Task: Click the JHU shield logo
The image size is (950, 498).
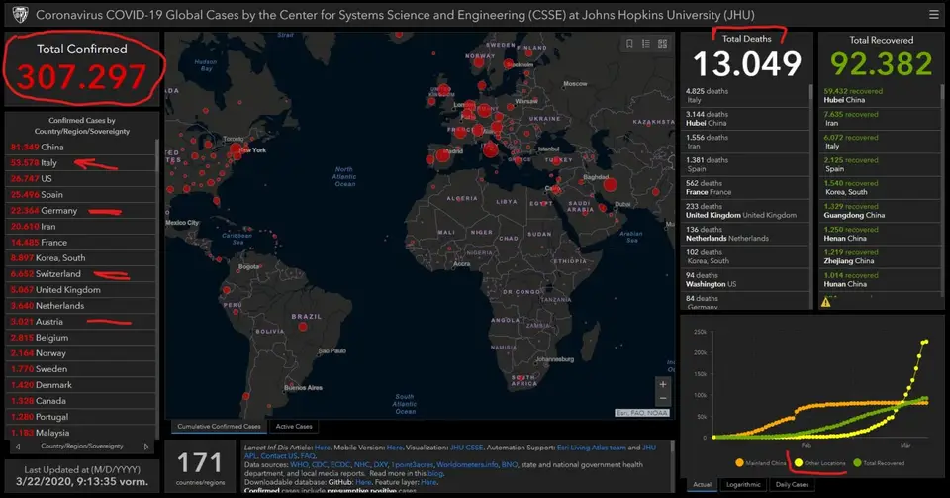Action: [20, 15]
